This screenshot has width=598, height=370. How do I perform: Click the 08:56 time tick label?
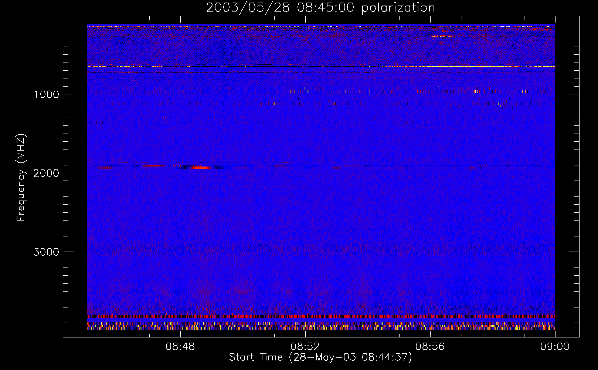[x=430, y=347]
